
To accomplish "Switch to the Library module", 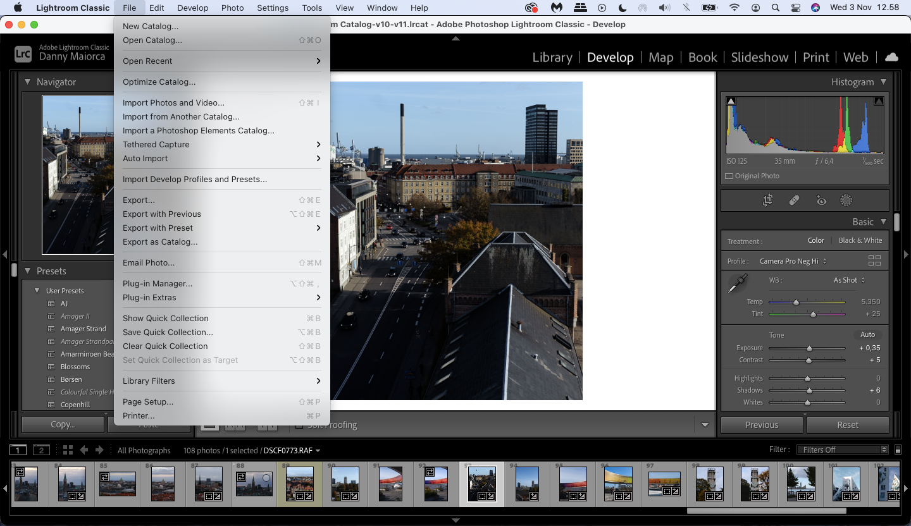I will (552, 57).
